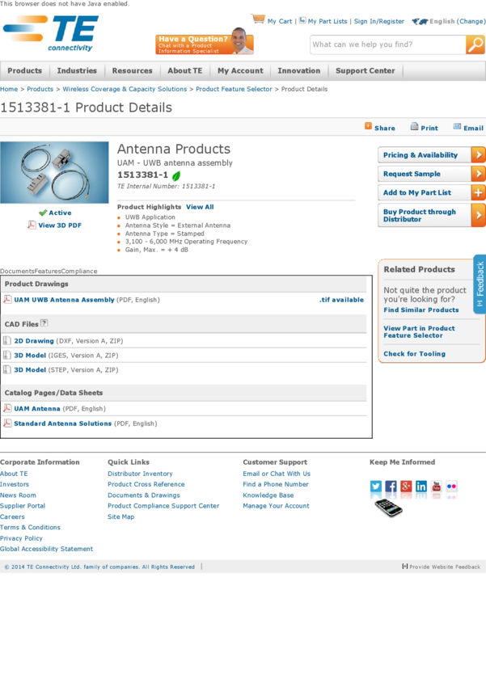
Task: Open the My Account menu
Action: pos(240,70)
